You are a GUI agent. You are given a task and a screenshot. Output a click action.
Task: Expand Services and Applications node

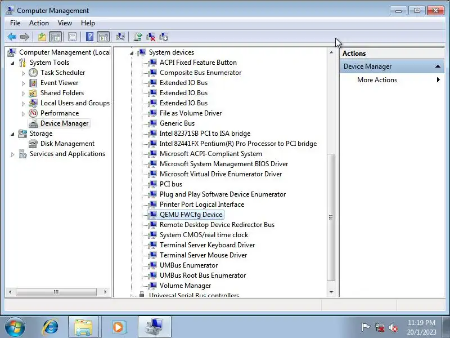(12, 154)
